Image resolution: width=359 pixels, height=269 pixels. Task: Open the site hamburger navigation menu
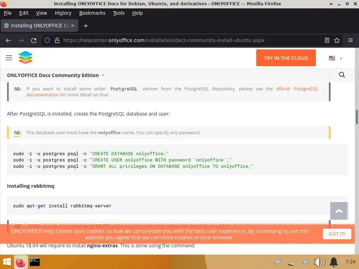coord(9,58)
